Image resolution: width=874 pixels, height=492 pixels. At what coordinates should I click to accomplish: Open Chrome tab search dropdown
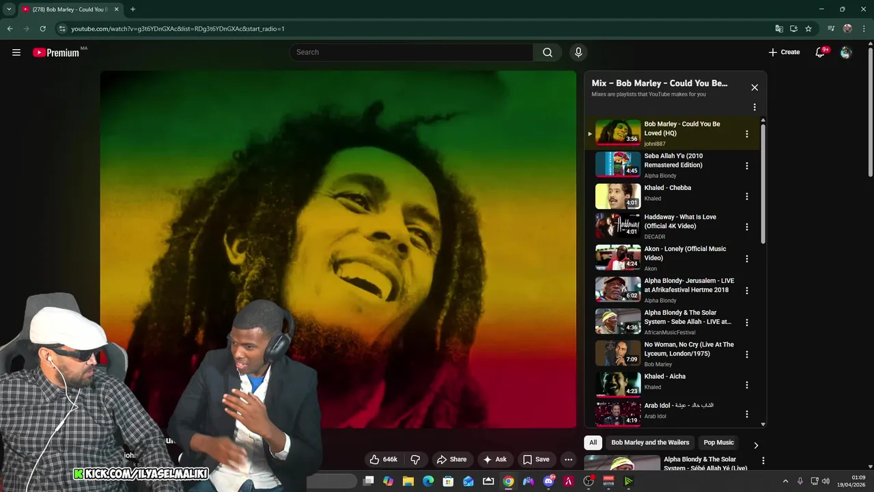[9, 9]
